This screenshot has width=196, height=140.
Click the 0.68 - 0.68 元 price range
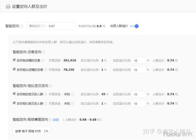click(x=90, y=120)
